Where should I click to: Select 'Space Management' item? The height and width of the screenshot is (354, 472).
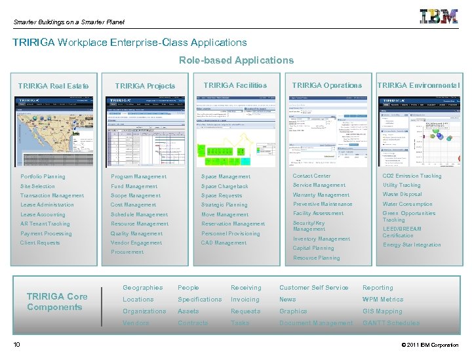coord(226,177)
